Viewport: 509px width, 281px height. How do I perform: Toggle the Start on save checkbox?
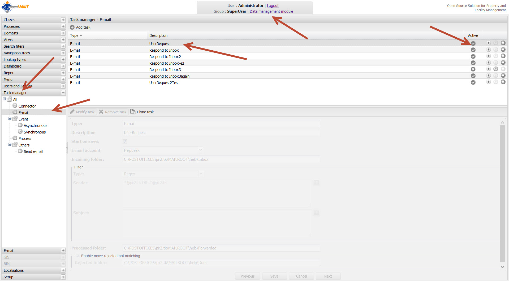125,141
